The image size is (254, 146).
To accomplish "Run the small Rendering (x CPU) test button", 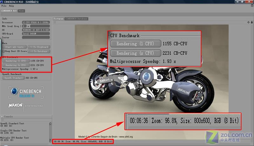I will click(x=16, y=65).
